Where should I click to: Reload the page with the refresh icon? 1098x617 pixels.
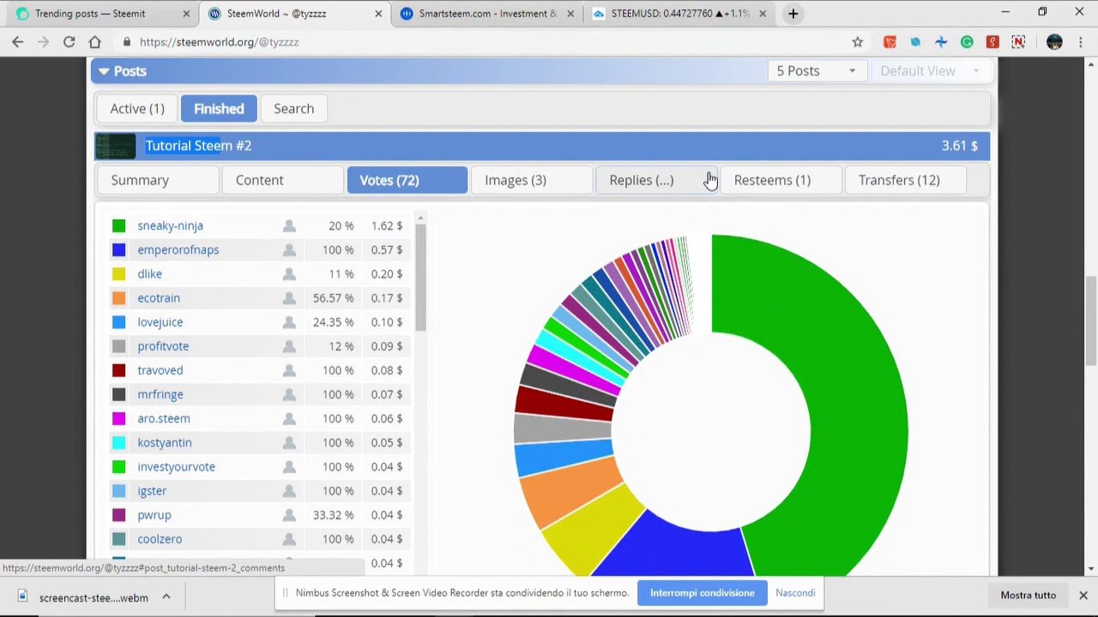[69, 42]
